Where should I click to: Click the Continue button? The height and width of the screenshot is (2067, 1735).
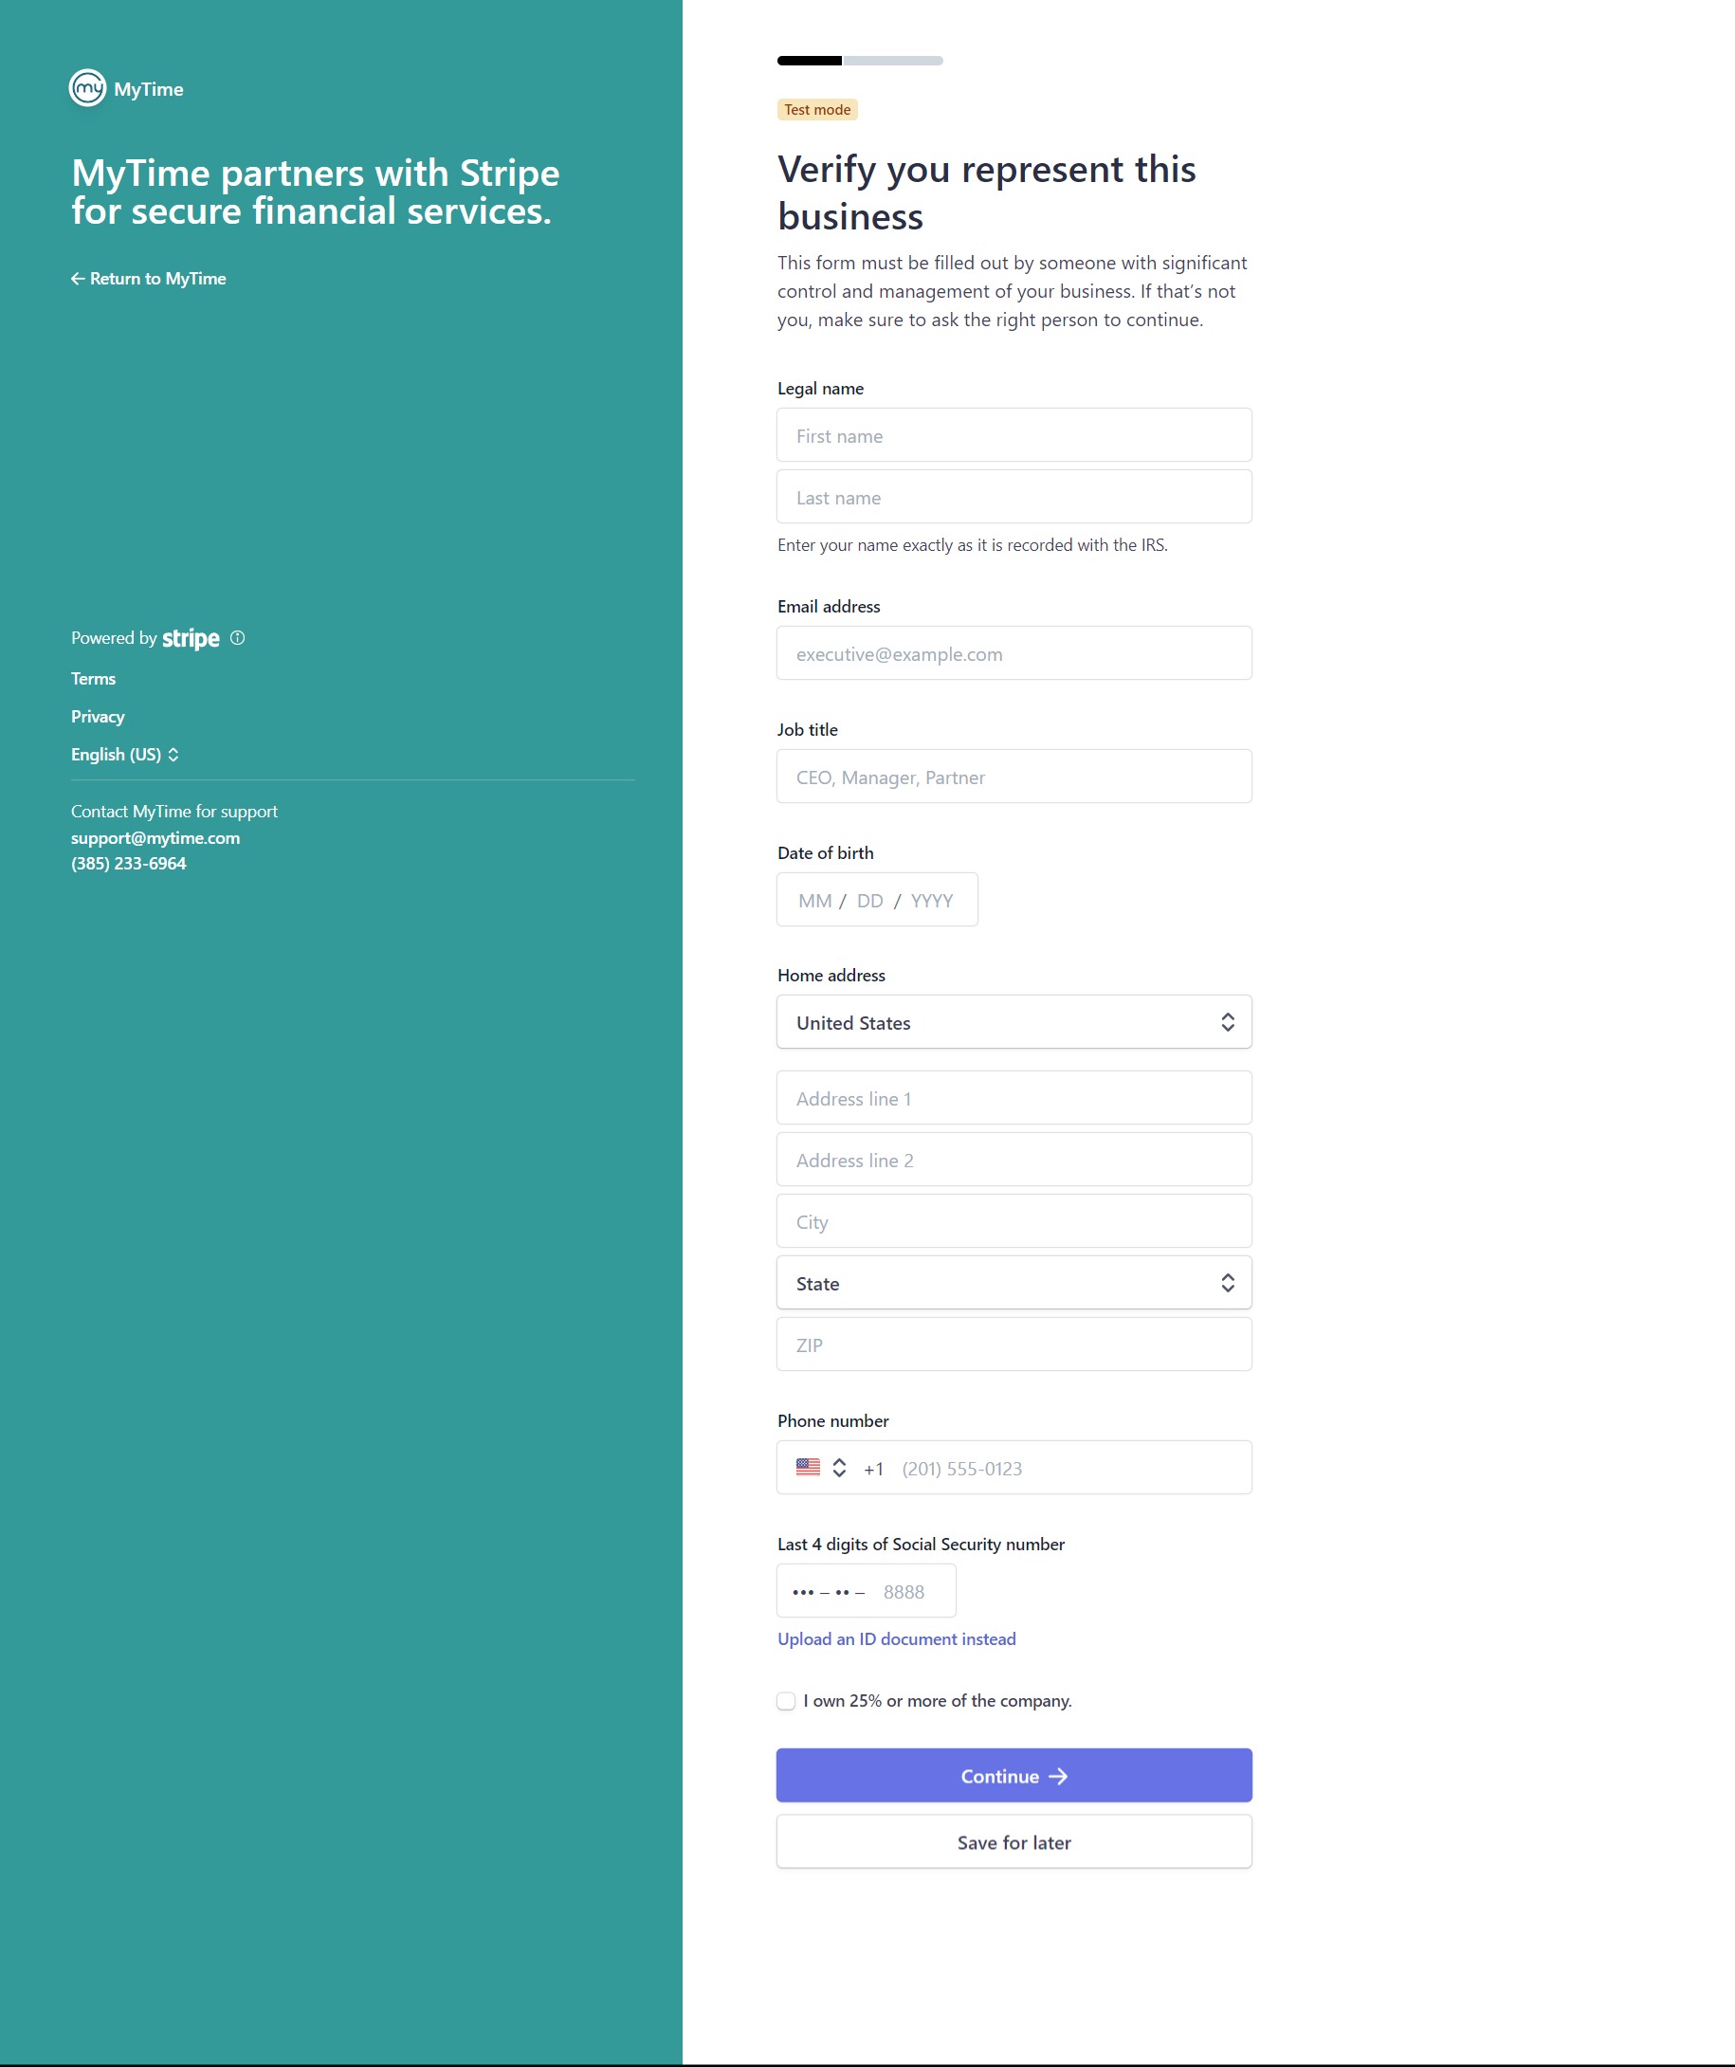click(x=1014, y=1776)
